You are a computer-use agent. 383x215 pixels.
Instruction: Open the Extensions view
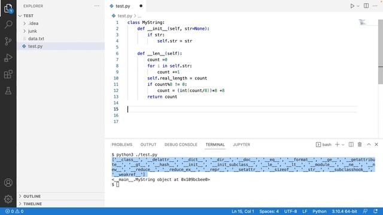8,74
